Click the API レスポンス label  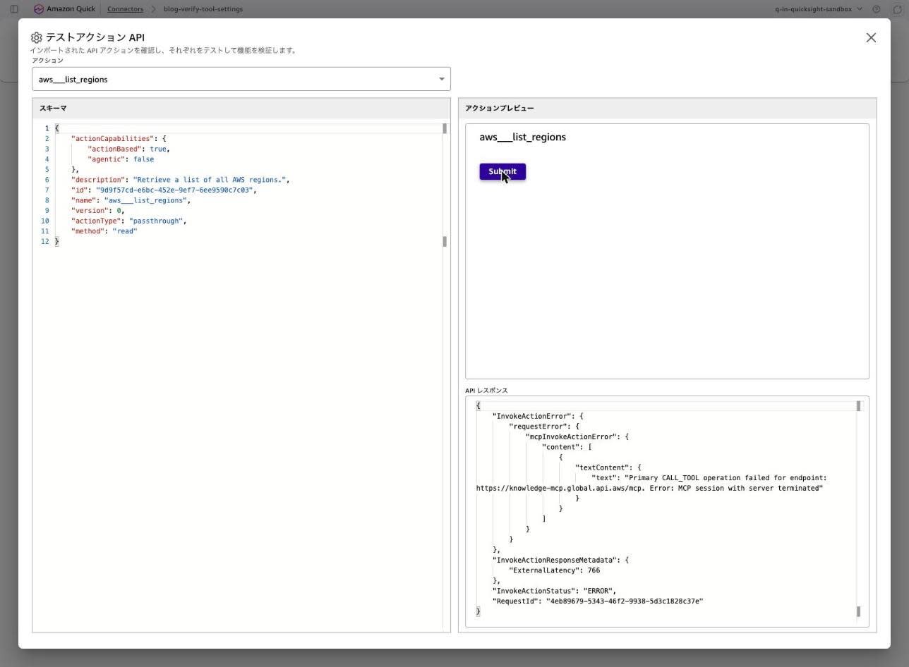click(x=486, y=390)
